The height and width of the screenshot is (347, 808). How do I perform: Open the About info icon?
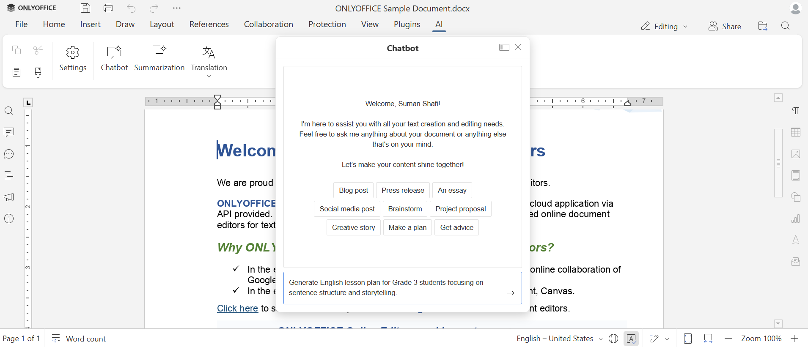(x=9, y=219)
